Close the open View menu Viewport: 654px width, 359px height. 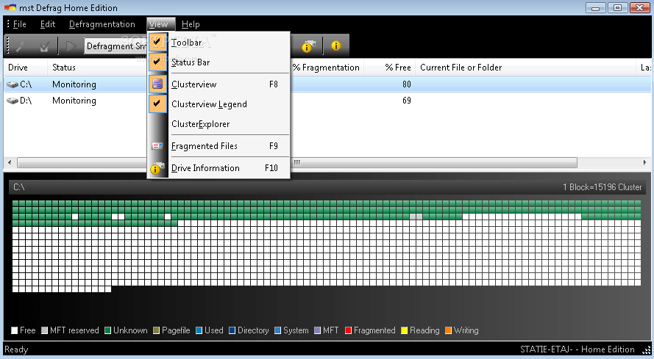[161, 24]
